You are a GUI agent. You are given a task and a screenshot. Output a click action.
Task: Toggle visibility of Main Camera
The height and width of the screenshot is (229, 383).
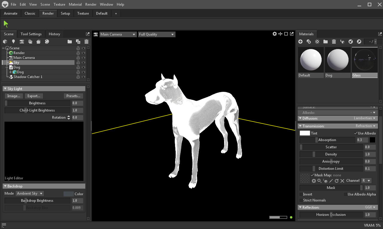(84, 58)
